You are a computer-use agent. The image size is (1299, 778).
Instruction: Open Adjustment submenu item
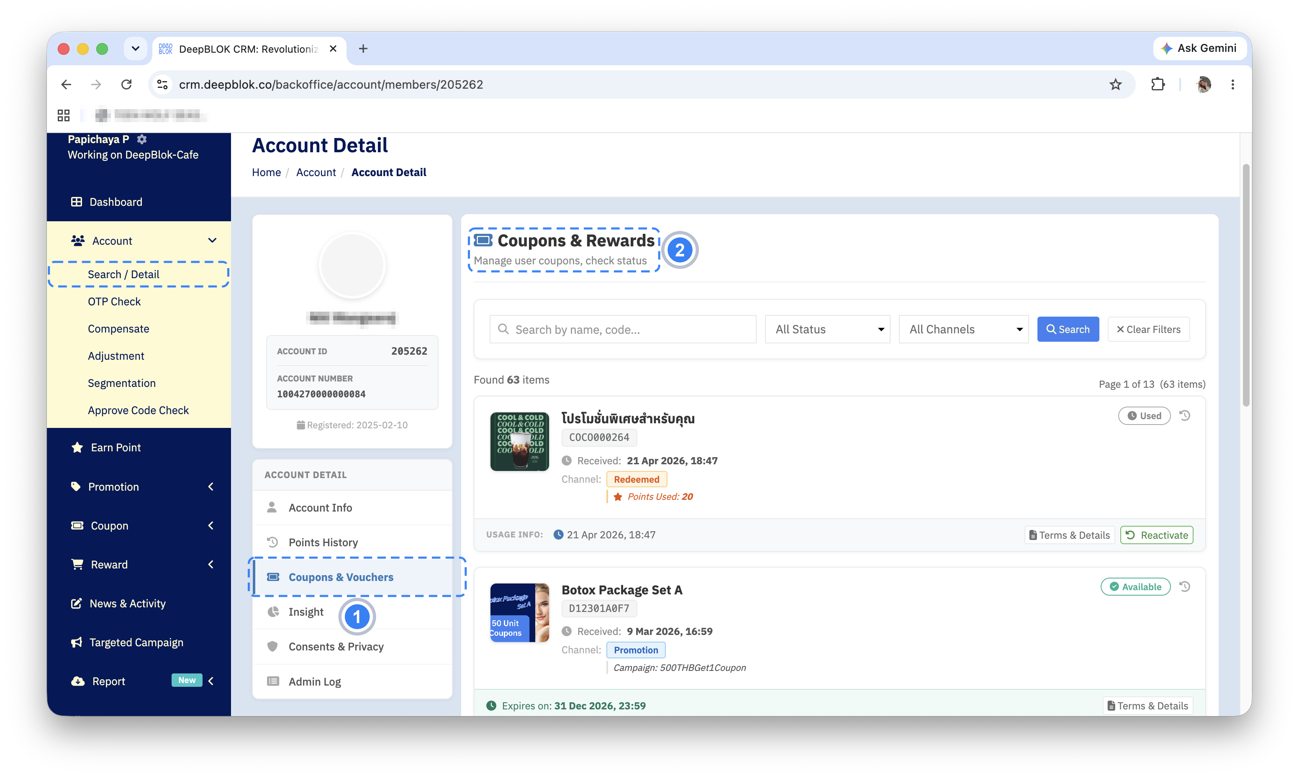pyautogui.click(x=116, y=356)
